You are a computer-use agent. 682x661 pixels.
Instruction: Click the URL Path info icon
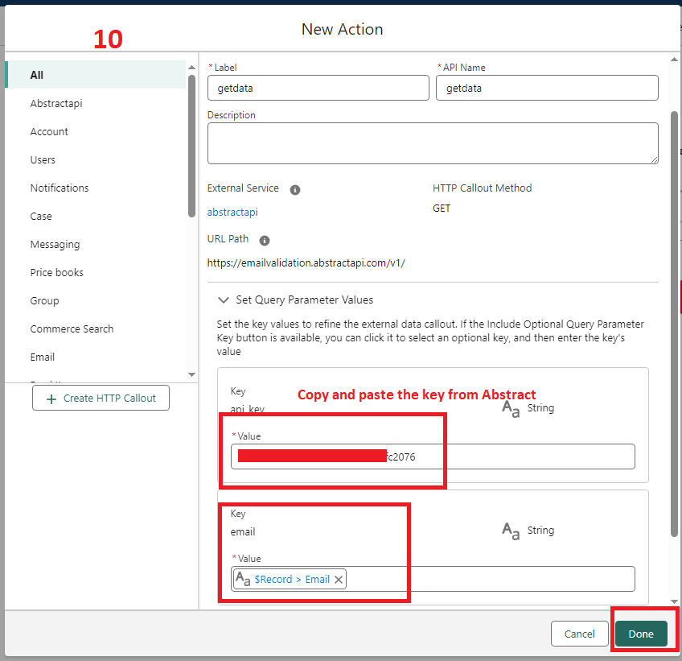pos(265,240)
